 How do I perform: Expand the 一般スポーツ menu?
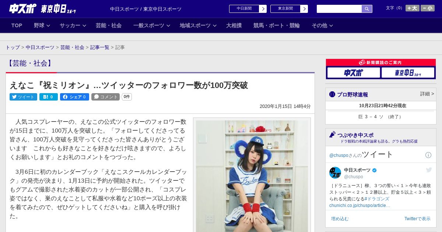click(x=152, y=25)
